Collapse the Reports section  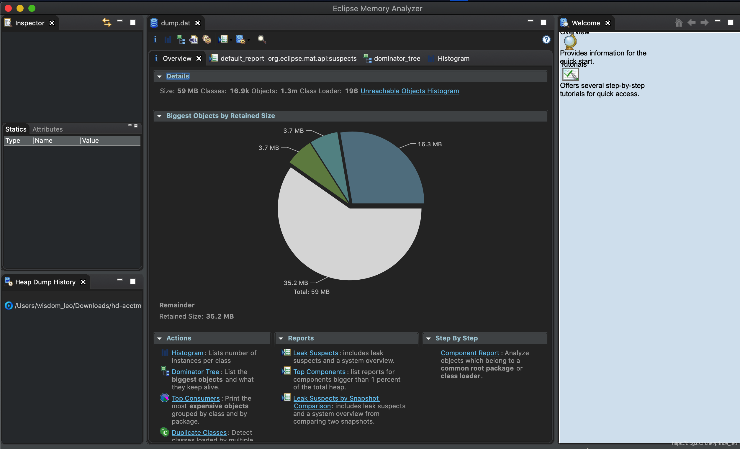pyautogui.click(x=281, y=338)
